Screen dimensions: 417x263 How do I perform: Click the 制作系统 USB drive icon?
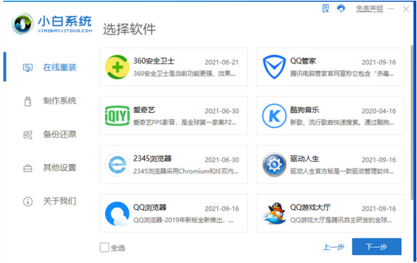coord(28,101)
